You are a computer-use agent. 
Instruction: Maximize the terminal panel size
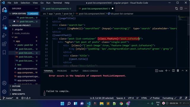[183, 71]
